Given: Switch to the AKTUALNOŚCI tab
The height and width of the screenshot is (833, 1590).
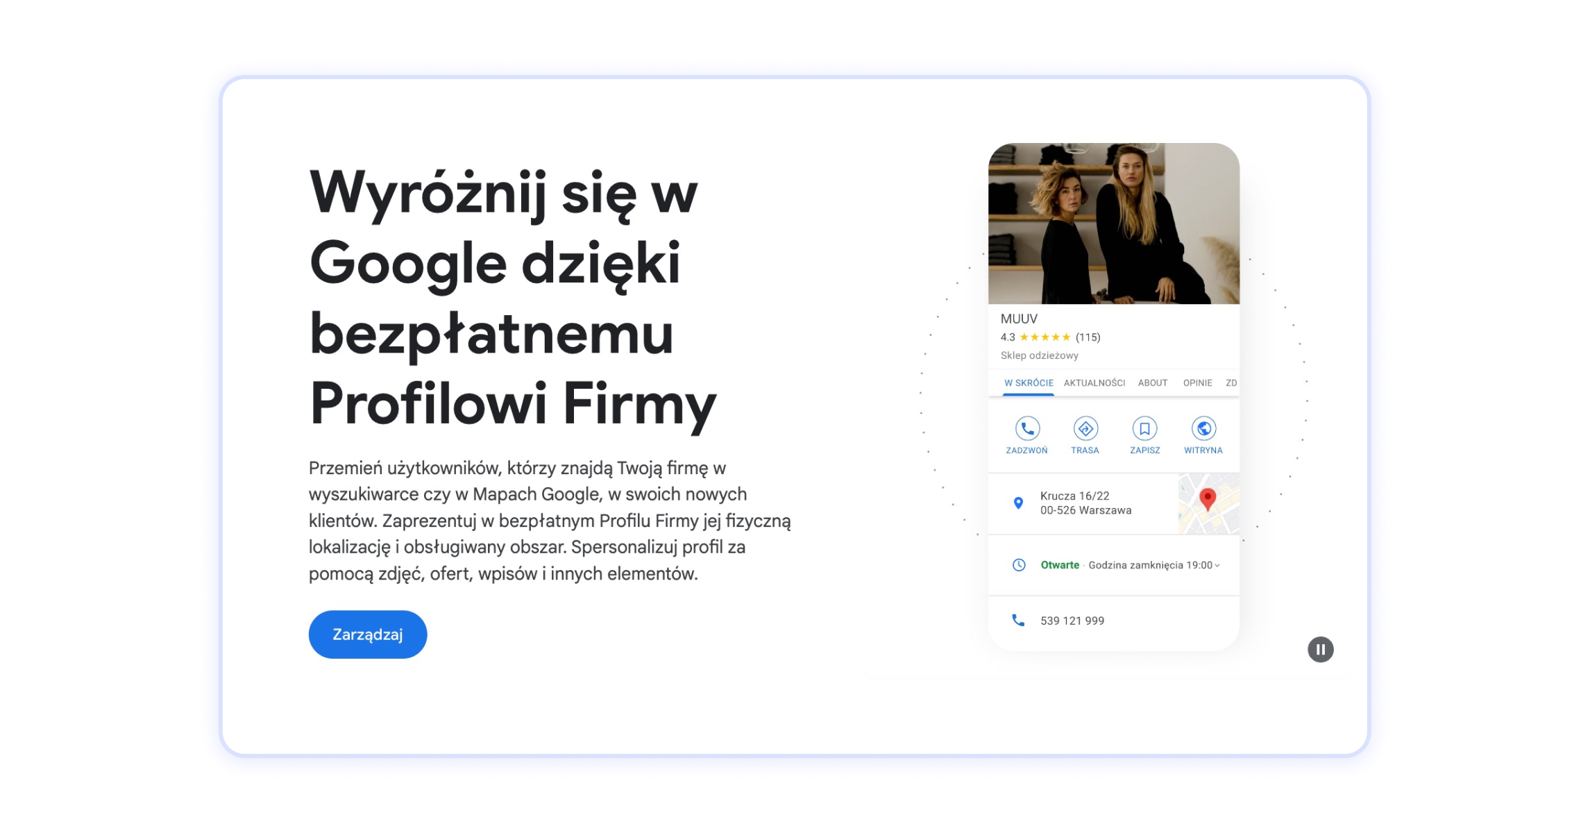Looking at the screenshot, I should coord(1095,382).
